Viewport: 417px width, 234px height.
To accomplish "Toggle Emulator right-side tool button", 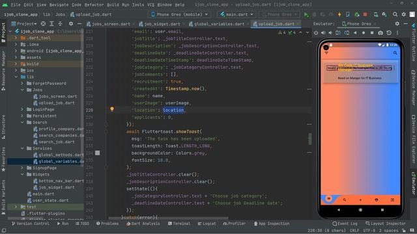I will pos(414,183).
